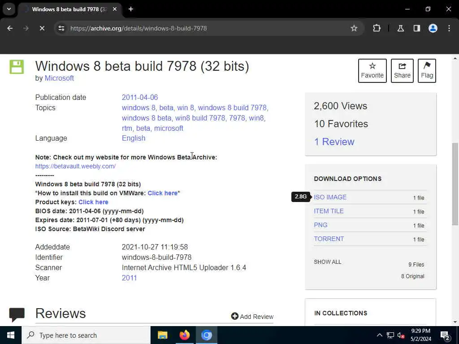Open the 2011 year link
The width and height of the screenshot is (459, 344).
pos(129,278)
